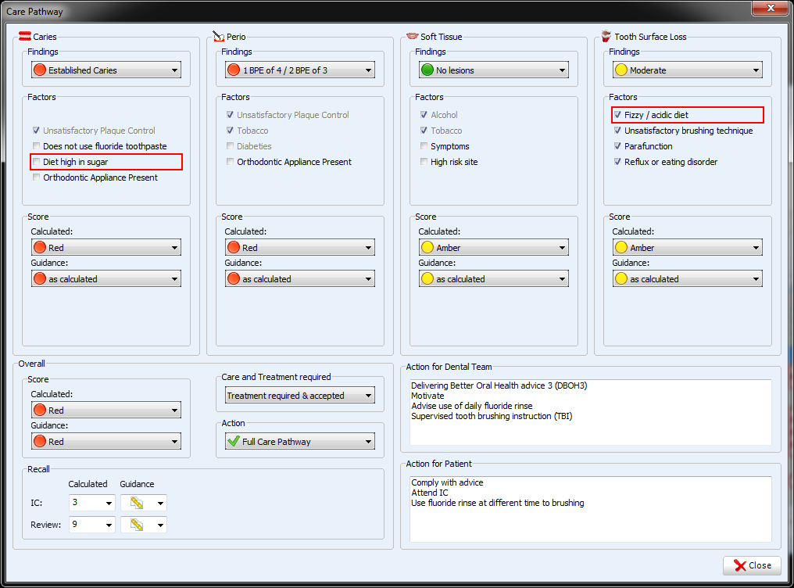Open the BPE findings dropdown under Perio
This screenshot has width=794, height=588.
click(368, 70)
